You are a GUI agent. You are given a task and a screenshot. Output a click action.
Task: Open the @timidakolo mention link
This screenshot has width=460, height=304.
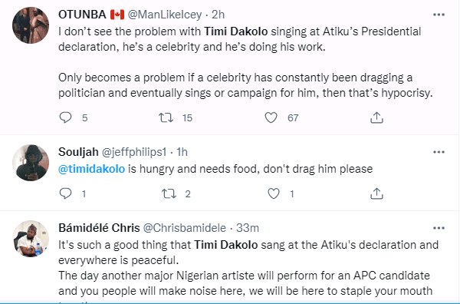[x=91, y=169]
